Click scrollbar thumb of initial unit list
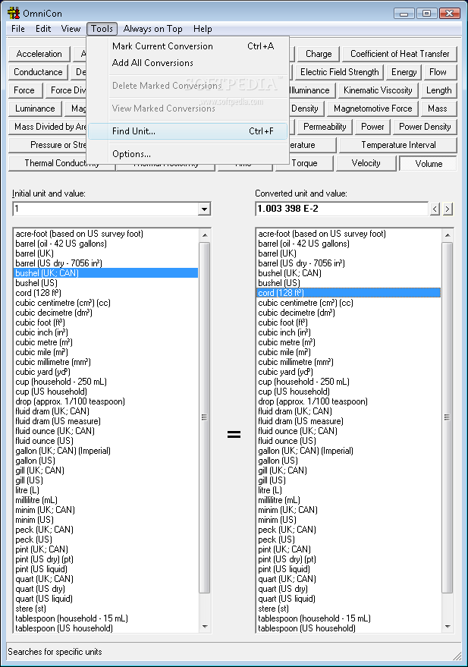This screenshot has height=667, width=468. pos(205,417)
